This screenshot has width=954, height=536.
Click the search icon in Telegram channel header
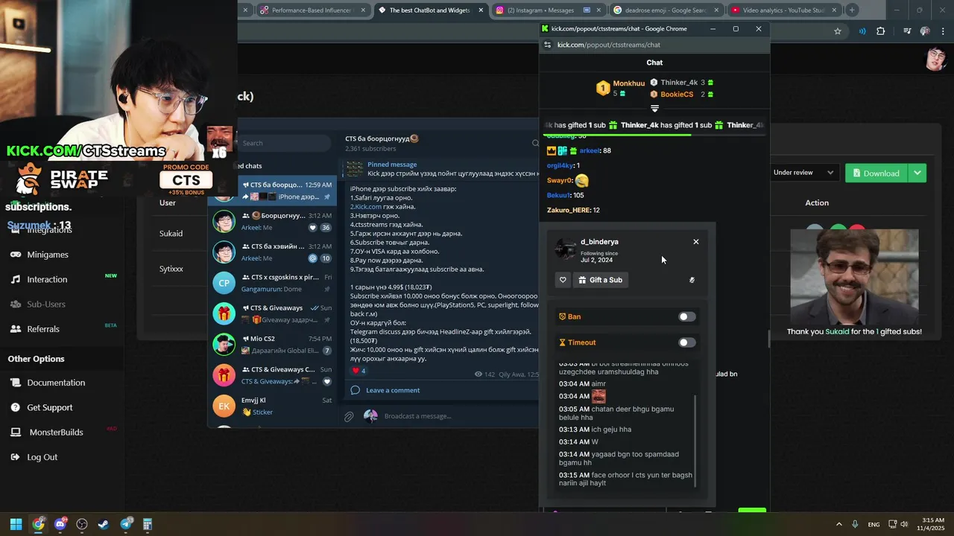(x=534, y=143)
